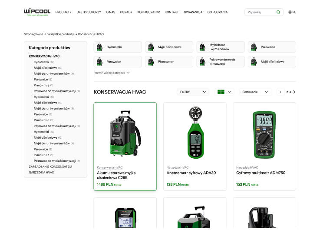The height and width of the screenshot is (230, 320).
Task: Open the Sortowanie dropdown
Action: (x=255, y=92)
